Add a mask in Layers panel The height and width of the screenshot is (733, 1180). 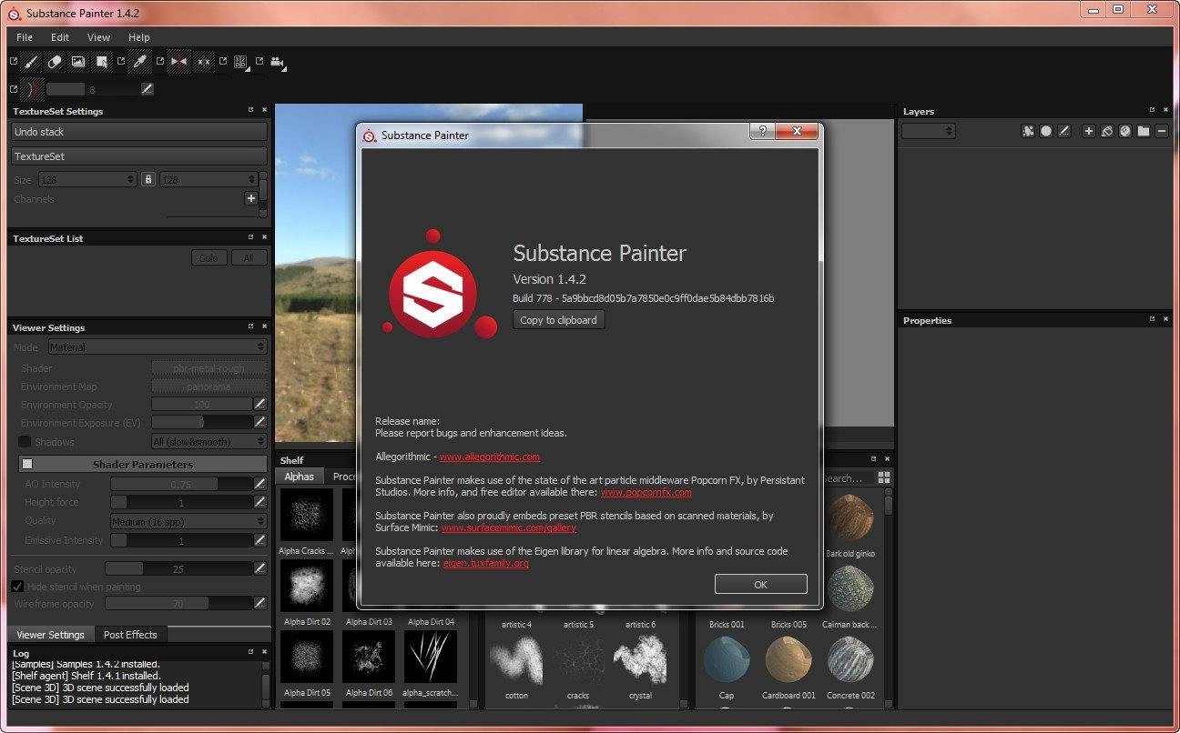click(x=1046, y=131)
